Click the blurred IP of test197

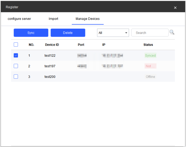[112, 66]
